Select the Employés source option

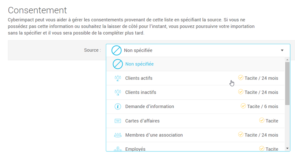135,149
